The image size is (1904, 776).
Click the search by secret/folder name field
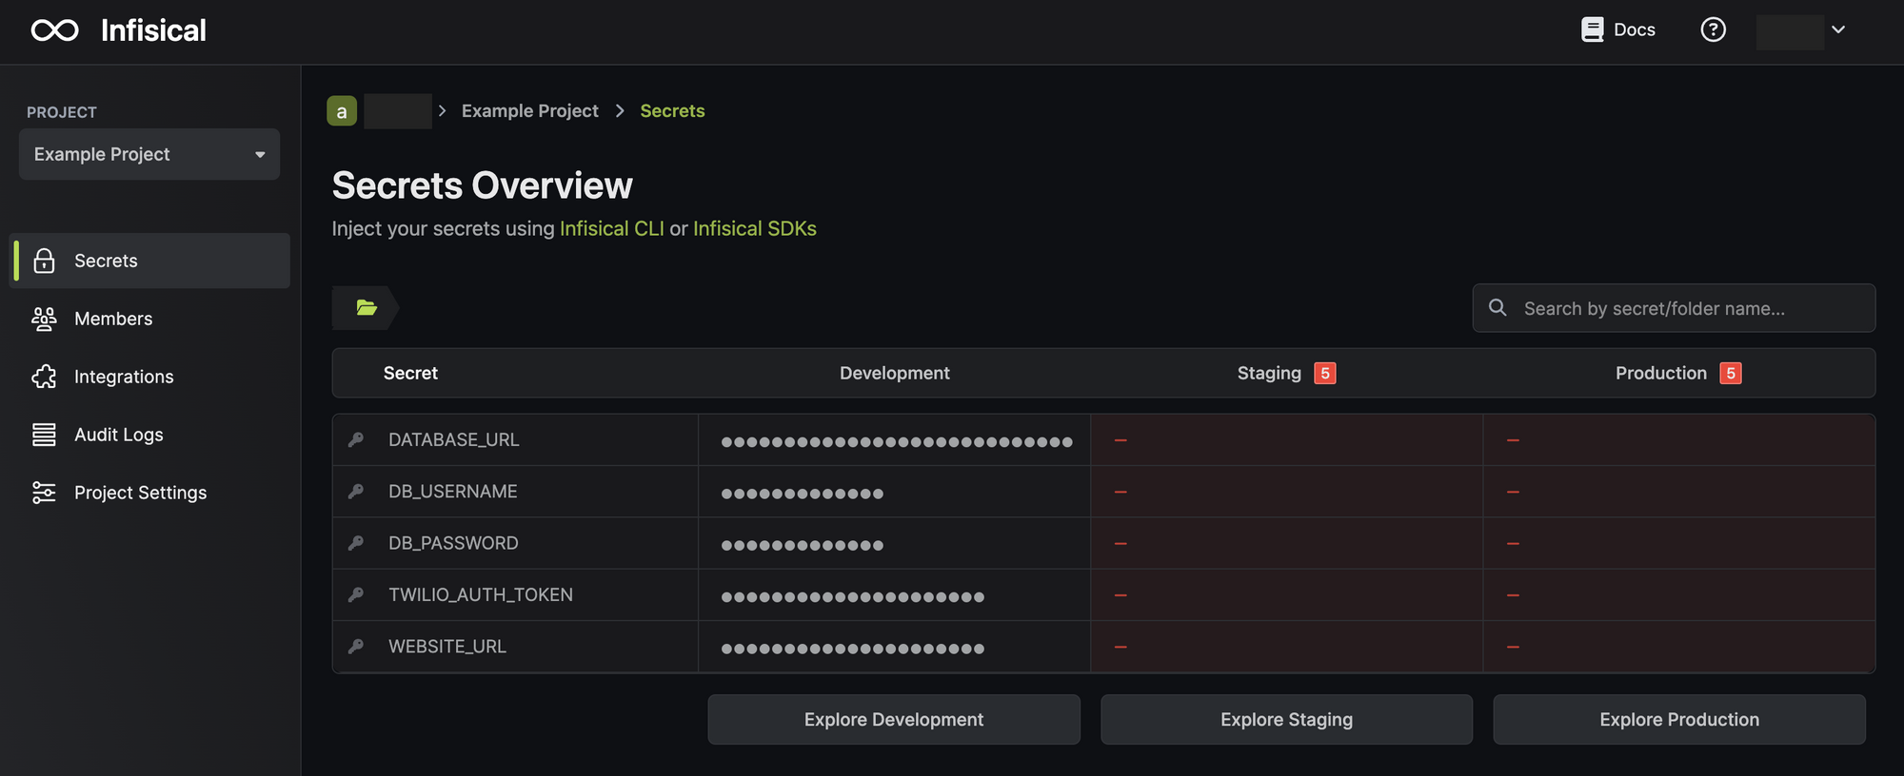pyautogui.click(x=1674, y=308)
